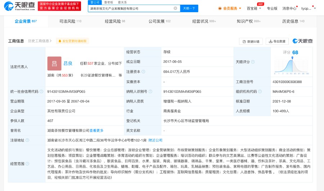Image resolution: width=324 pixels, height=191 pixels.
Task: Switch to the 经营风险 tab
Action: point(115,21)
